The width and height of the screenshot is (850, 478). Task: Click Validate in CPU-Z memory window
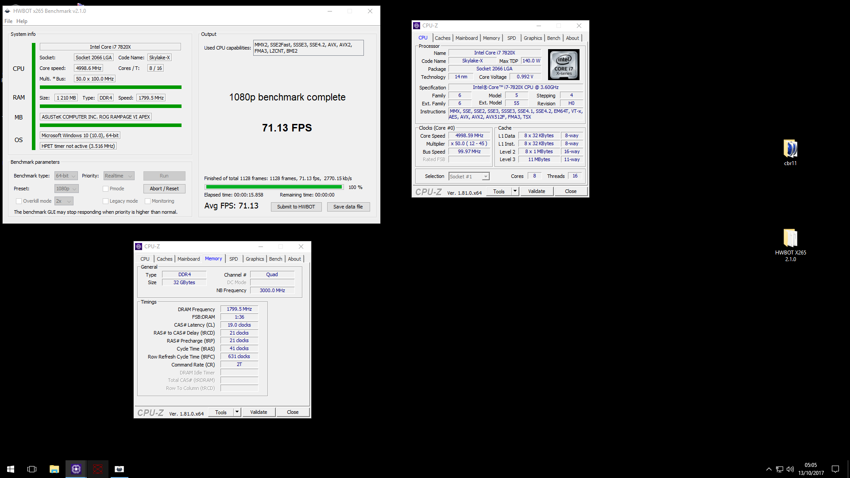pyautogui.click(x=259, y=412)
